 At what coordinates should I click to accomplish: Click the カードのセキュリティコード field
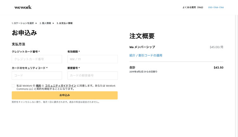(x=37, y=75)
